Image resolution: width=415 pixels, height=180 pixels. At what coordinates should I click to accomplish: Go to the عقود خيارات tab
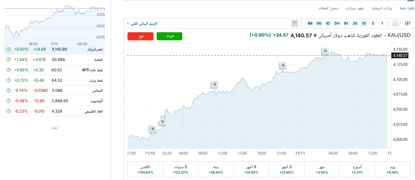tap(355, 8)
